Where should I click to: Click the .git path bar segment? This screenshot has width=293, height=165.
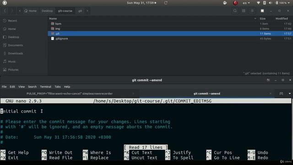80,11
